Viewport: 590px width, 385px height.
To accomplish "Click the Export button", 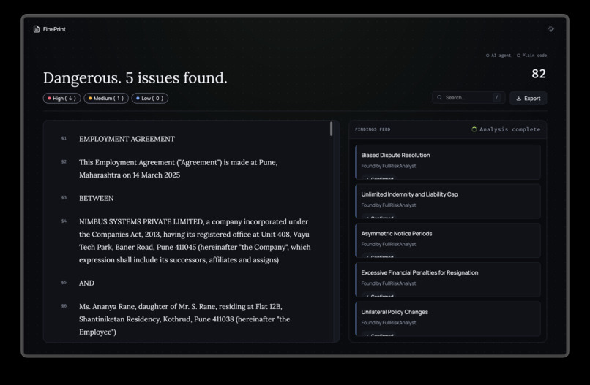I will 529,99.
